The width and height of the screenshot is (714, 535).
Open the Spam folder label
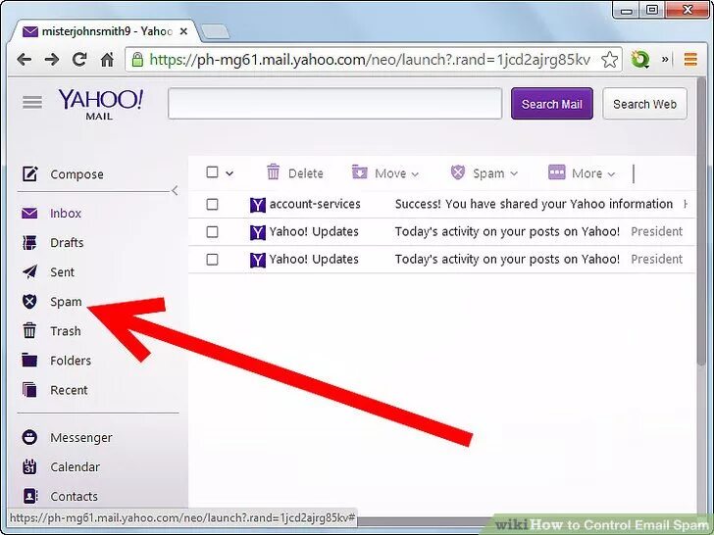pyautogui.click(x=66, y=302)
